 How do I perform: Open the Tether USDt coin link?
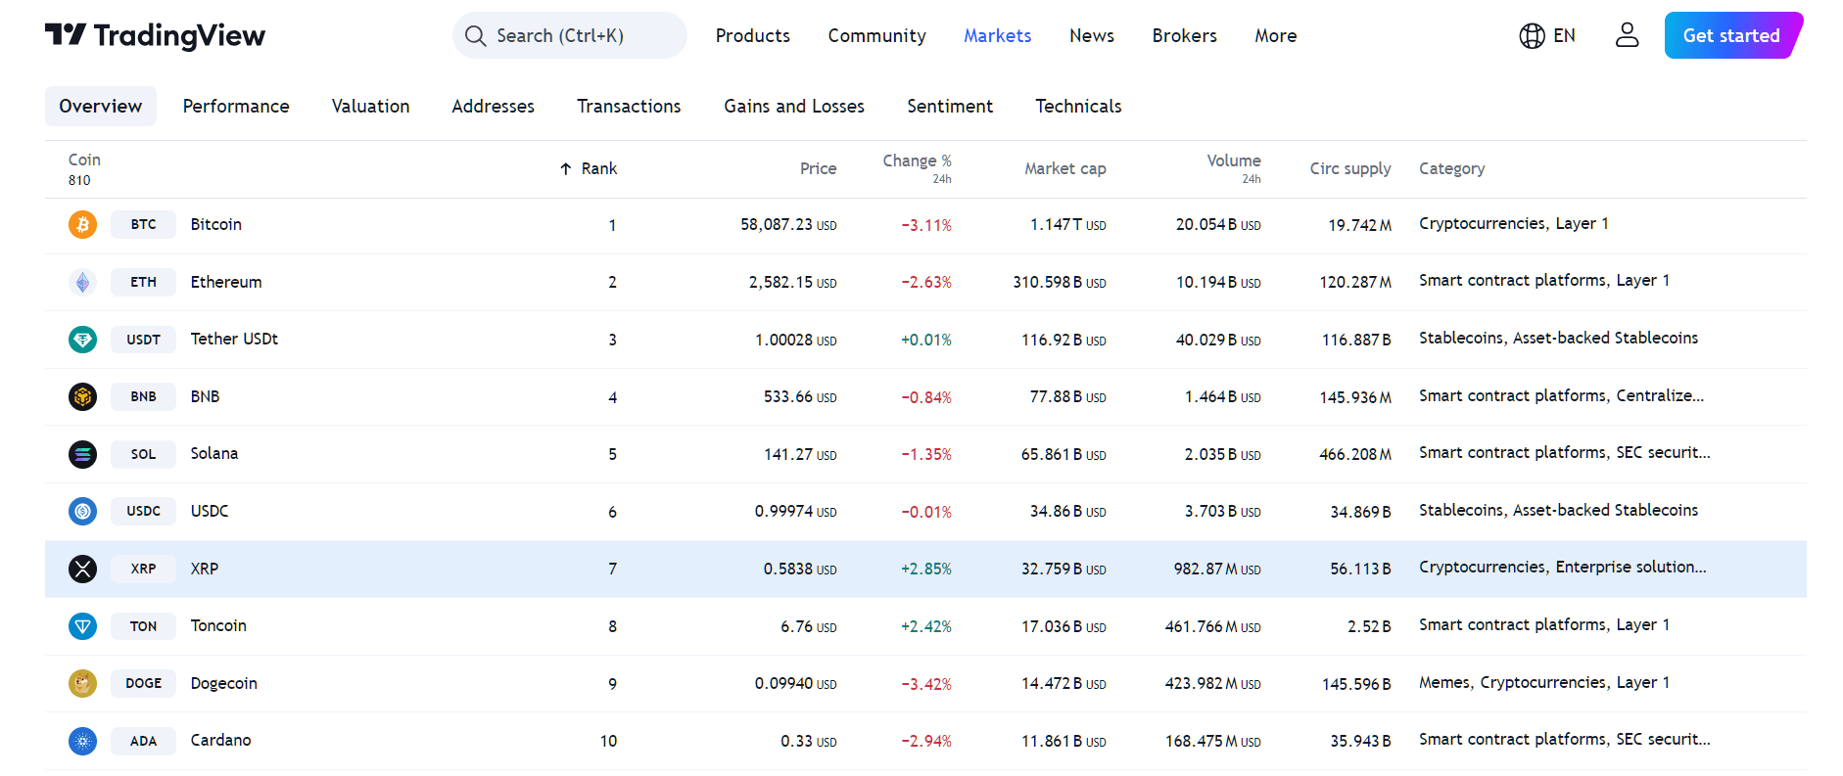234,339
